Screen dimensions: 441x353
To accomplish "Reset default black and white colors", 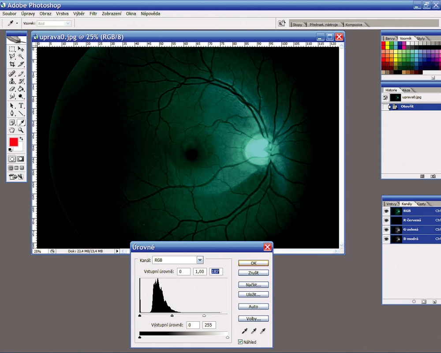I will point(10,150).
